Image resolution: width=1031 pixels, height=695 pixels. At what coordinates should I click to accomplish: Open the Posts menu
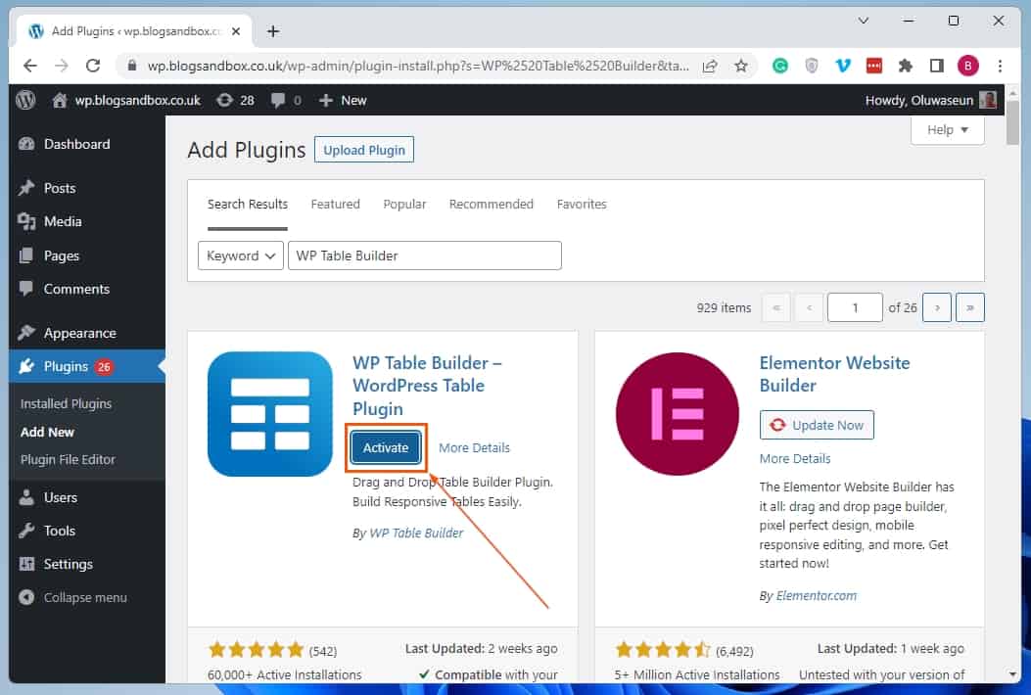coord(60,188)
